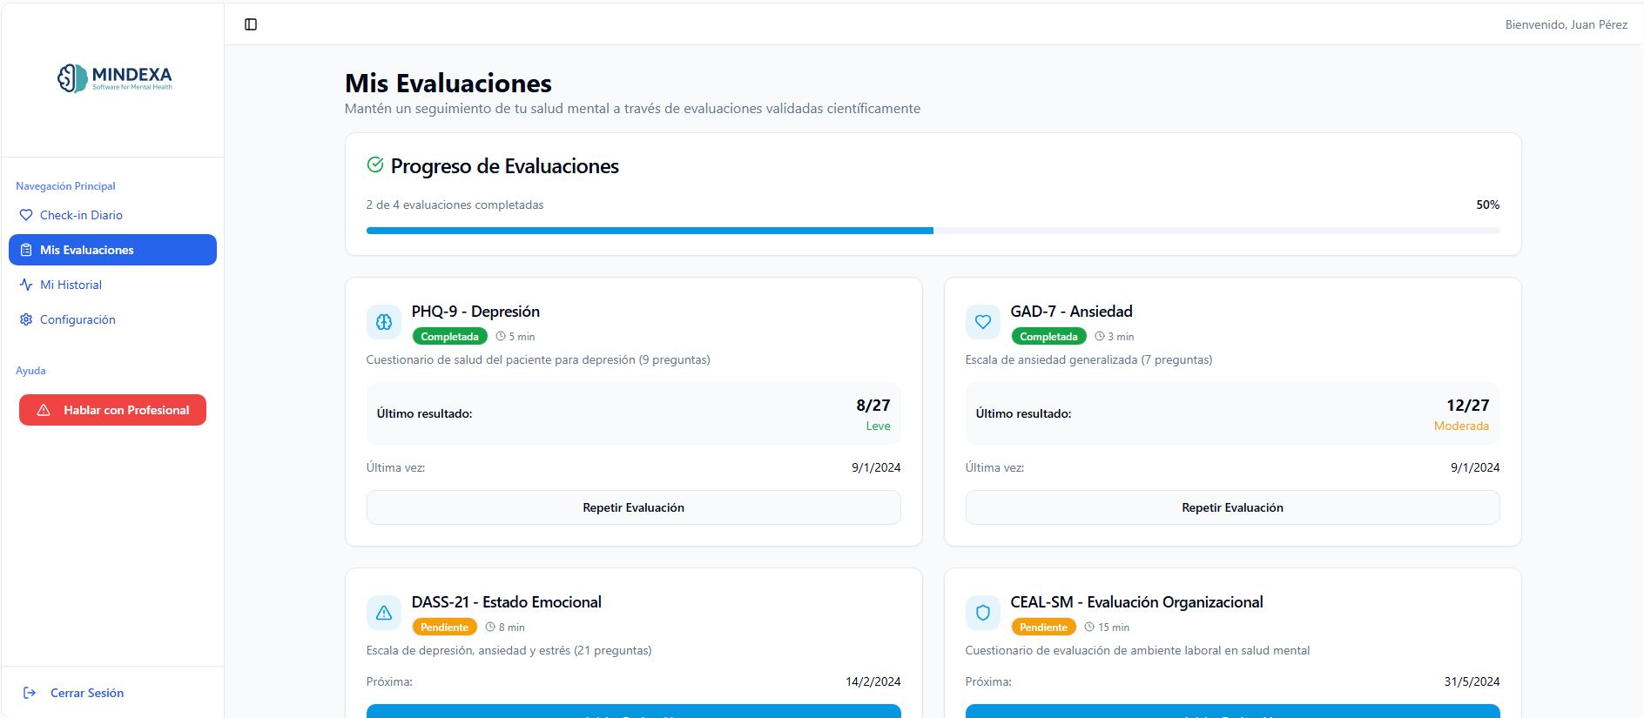Click the clock icon next to 3 min
1644x718 pixels.
click(x=1100, y=336)
